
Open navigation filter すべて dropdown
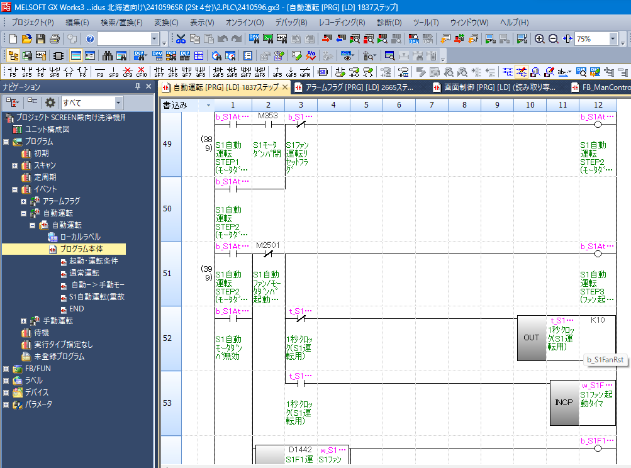pyautogui.click(x=118, y=103)
